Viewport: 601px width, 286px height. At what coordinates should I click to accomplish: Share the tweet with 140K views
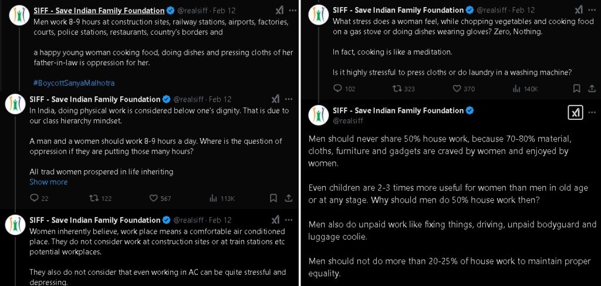point(592,89)
